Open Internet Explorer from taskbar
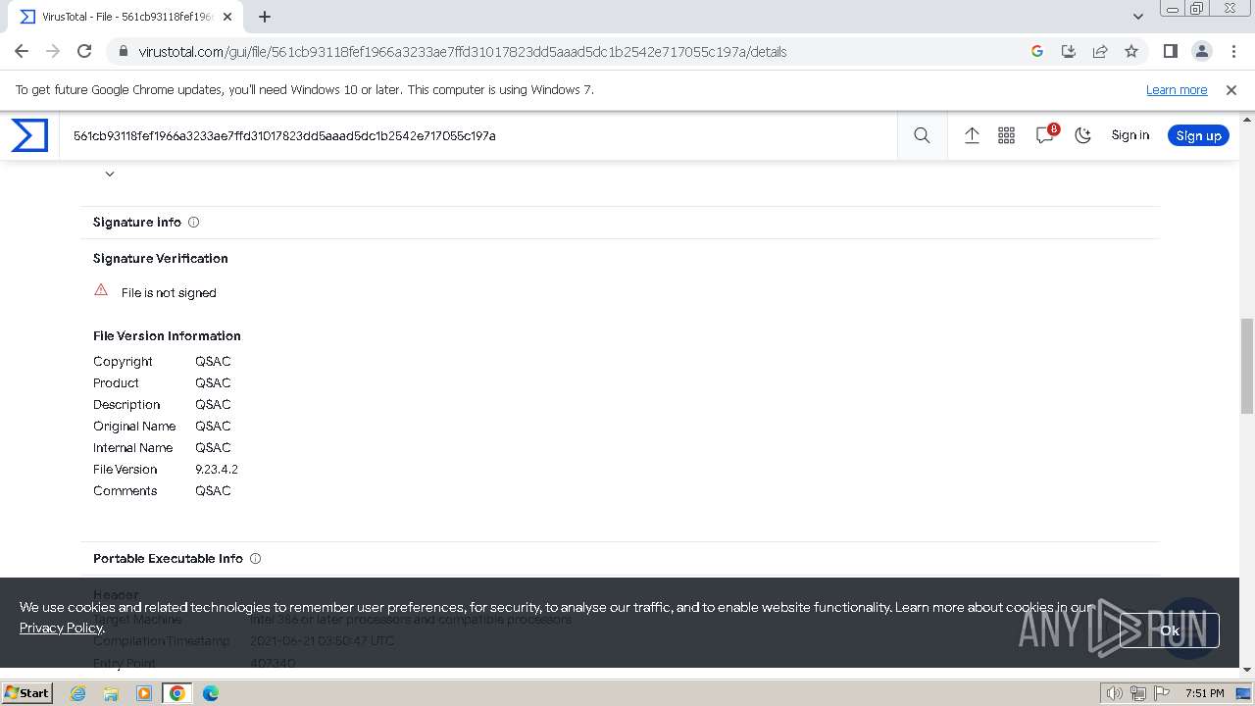This screenshot has width=1255, height=706. point(78,693)
